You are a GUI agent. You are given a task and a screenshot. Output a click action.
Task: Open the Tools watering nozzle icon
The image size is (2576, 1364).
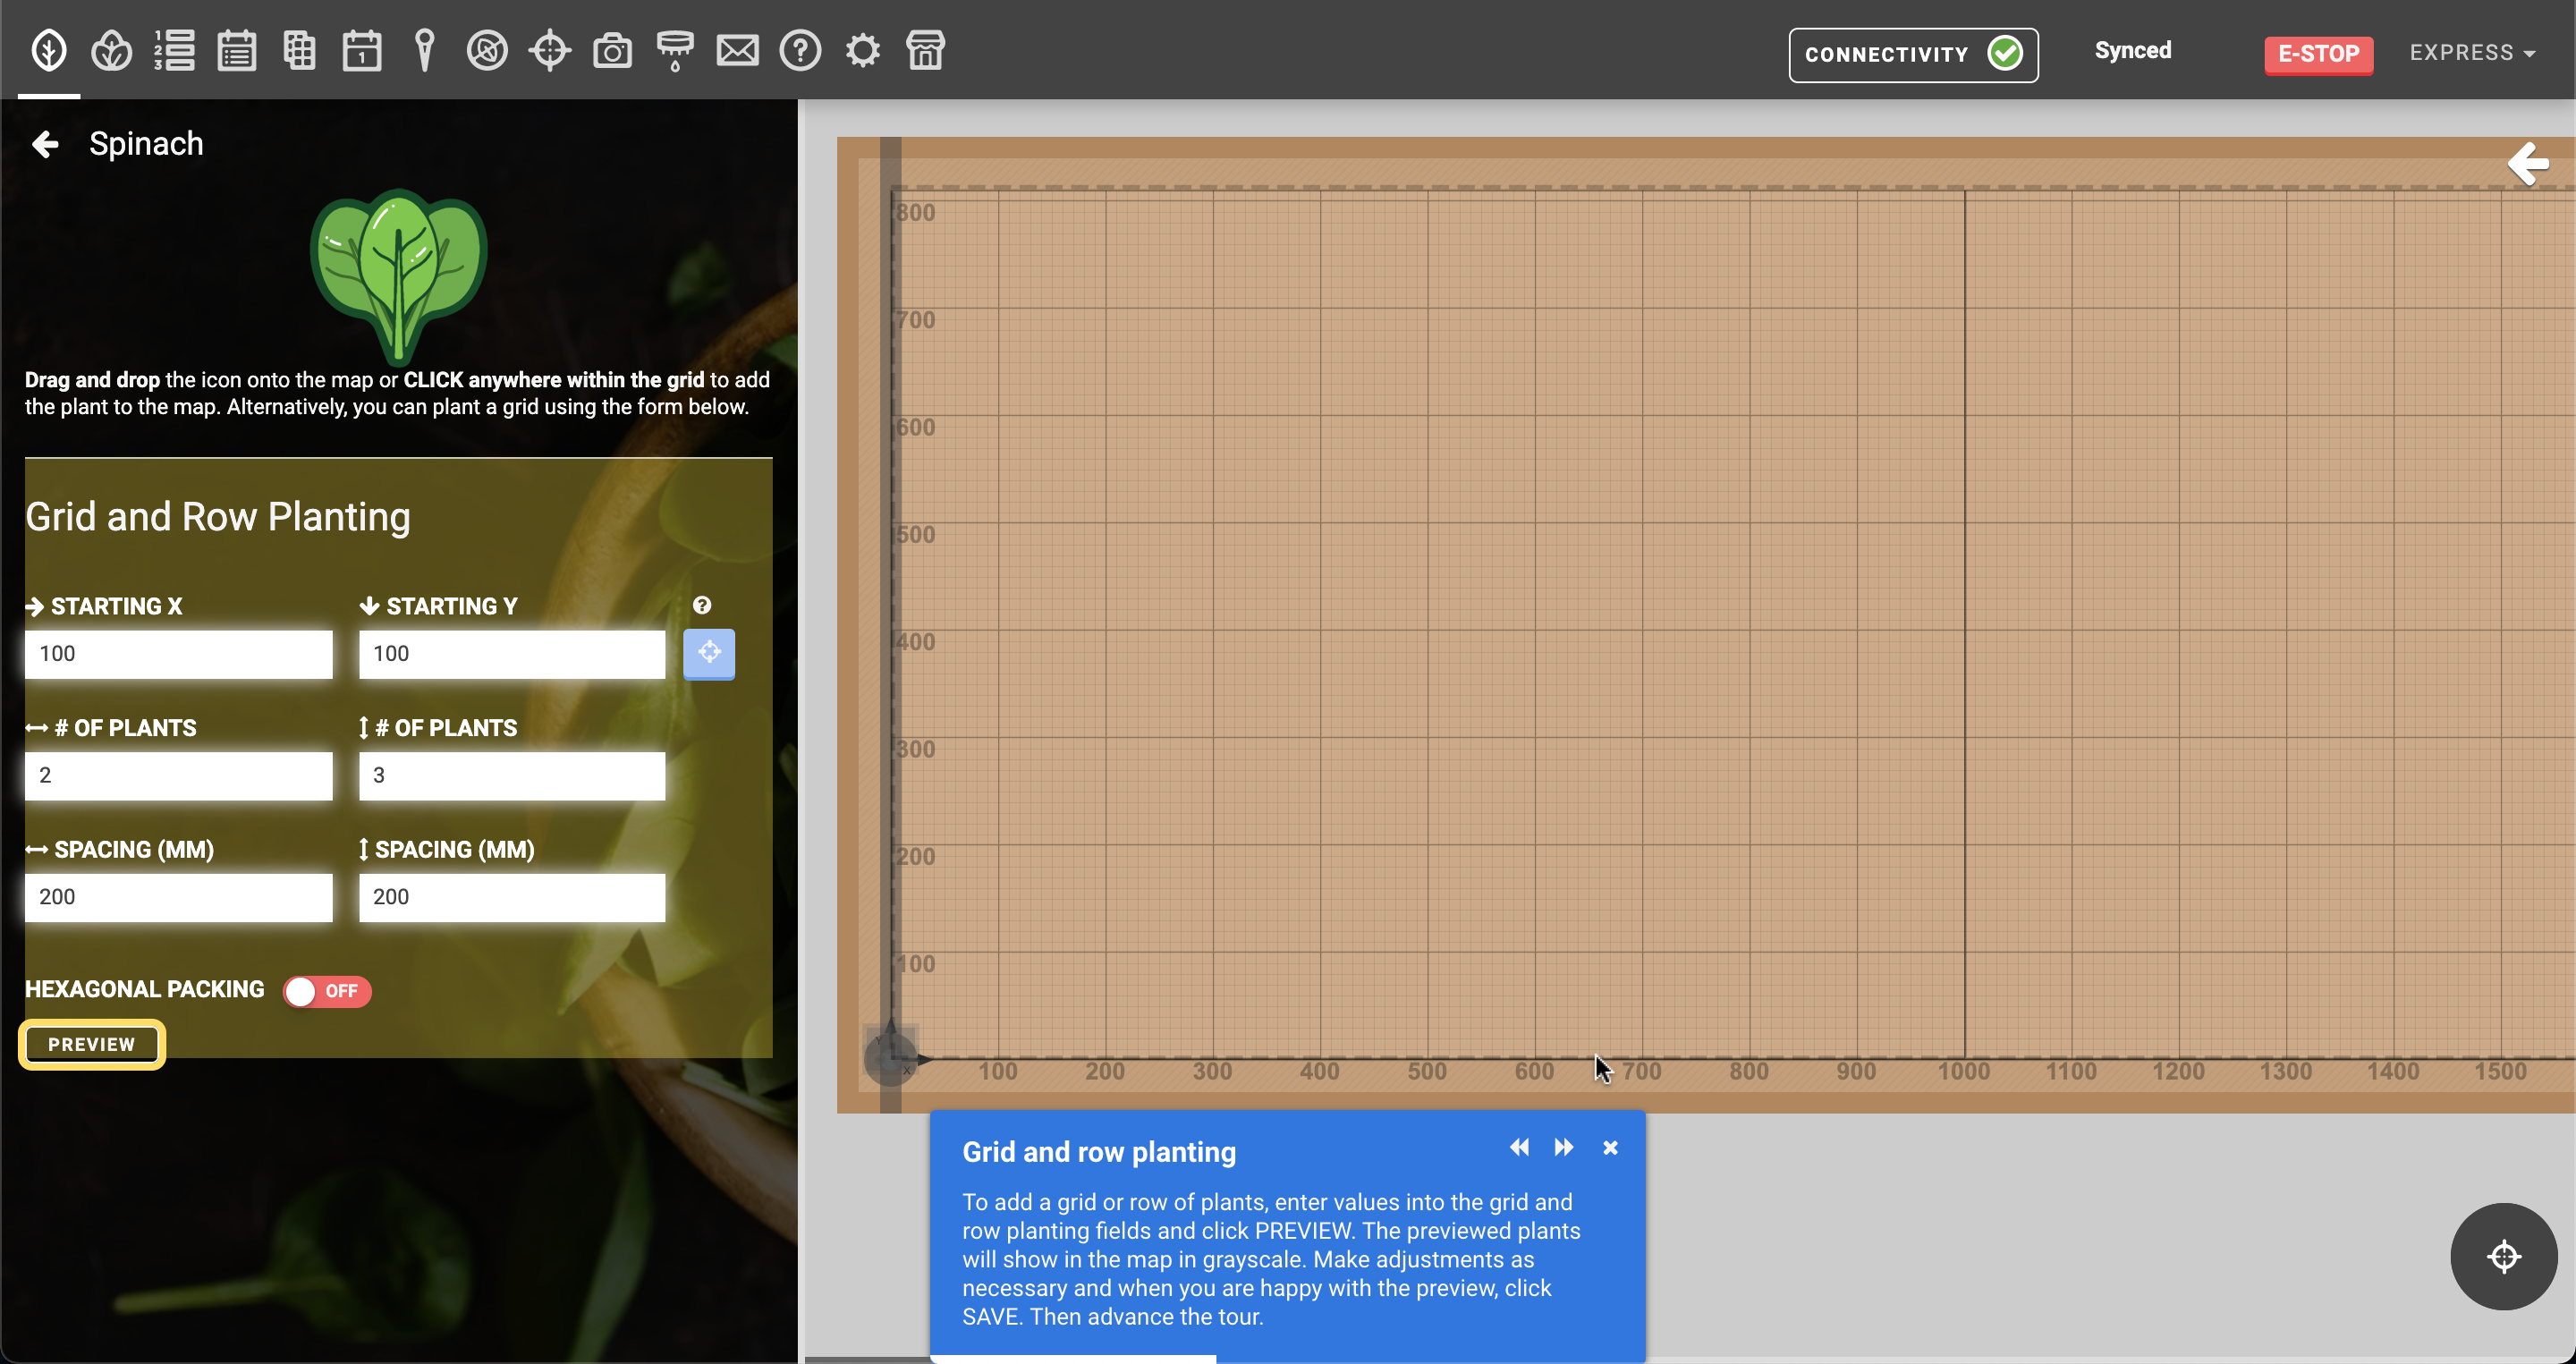pos(675,50)
